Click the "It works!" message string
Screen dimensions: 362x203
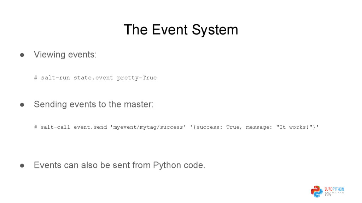(x=294, y=127)
